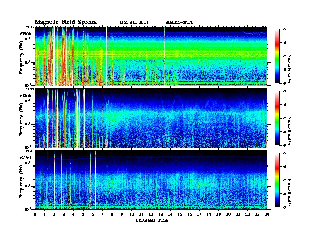Click hour tick label '0' on the time axis
The width and height of the screenshot is (318, 246).
(35, 214)
